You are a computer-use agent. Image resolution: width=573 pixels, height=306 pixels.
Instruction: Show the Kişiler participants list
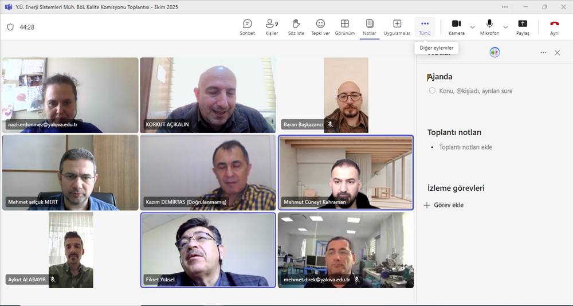(x=272, y=26)
